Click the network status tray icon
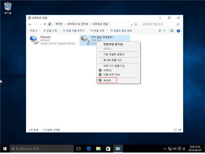The width and height of the screenshot is (205, 154). click(x=170, y=149)
